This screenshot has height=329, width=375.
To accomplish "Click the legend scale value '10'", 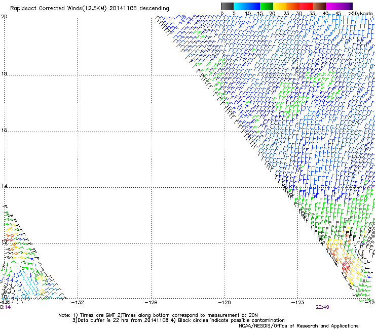I will point(248,13).
